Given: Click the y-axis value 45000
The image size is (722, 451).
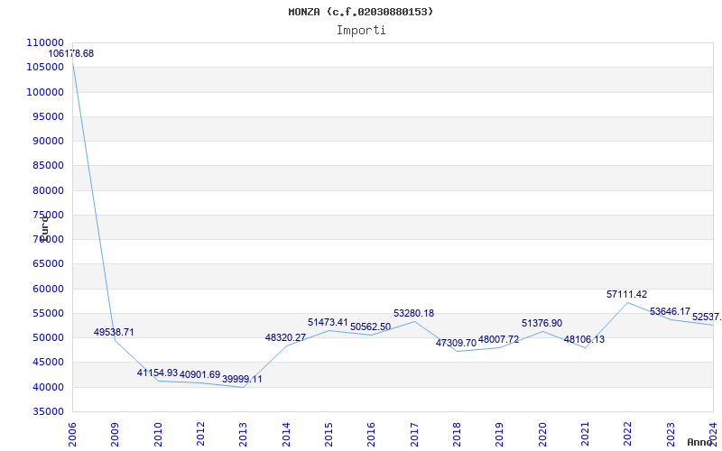Looking at the screenshot, I should [48, 363].
